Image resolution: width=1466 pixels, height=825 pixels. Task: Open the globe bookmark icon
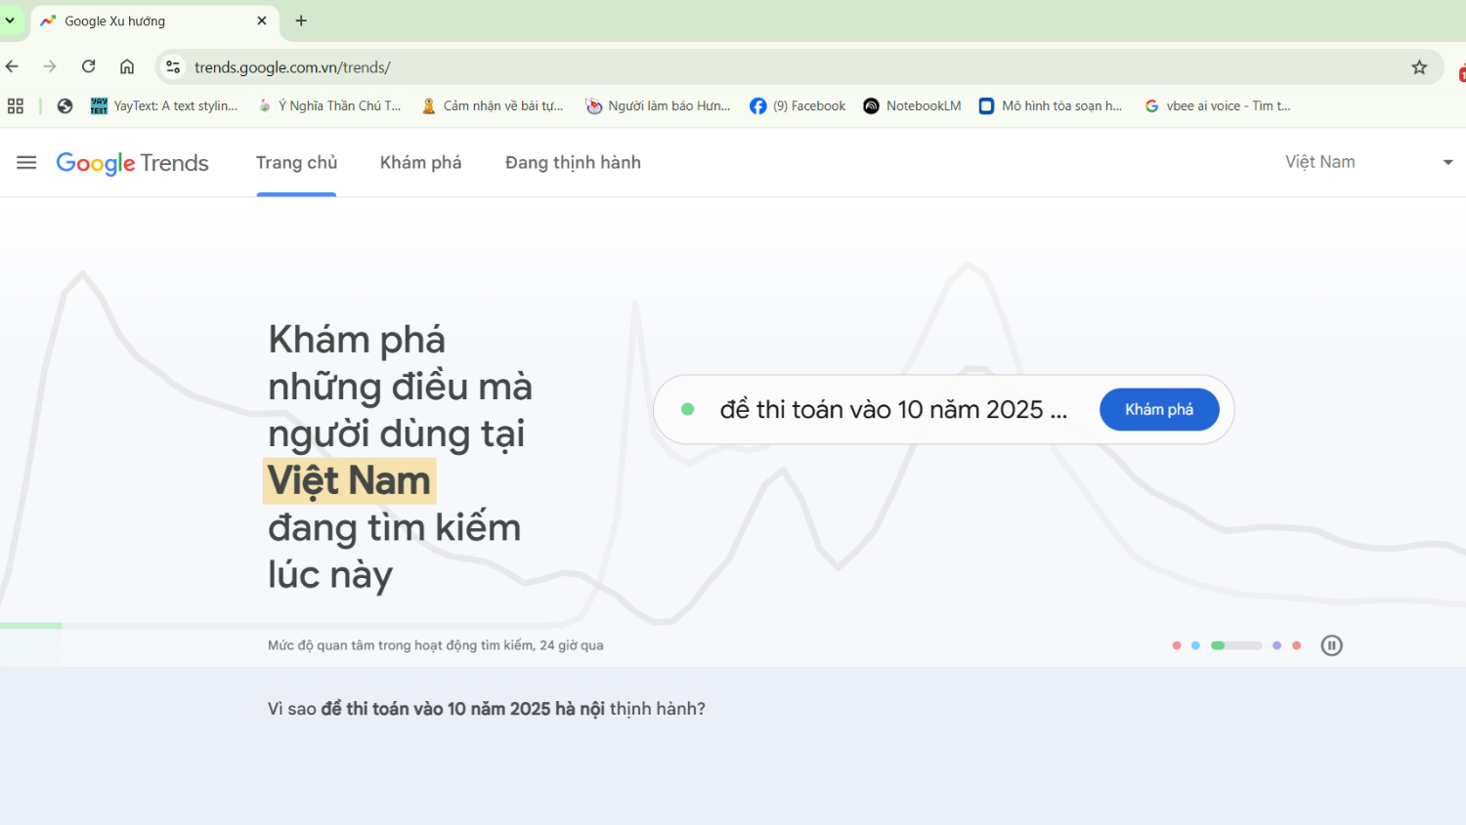(x=65, y=105)
